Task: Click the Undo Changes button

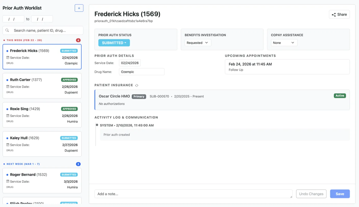Action: (311, 194)
